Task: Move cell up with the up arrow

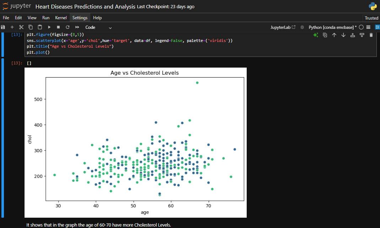Action: pyautogui.click(x=334, y=35)
